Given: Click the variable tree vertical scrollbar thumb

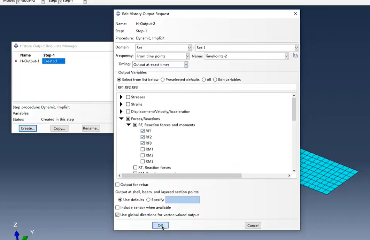Looking at the screenshot, I should coord(294,109).
